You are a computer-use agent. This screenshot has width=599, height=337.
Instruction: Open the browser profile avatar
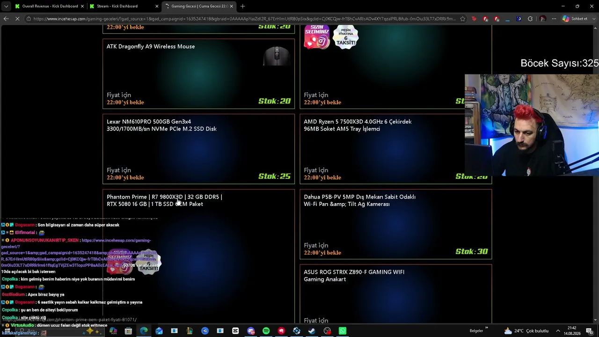[542, 19]
